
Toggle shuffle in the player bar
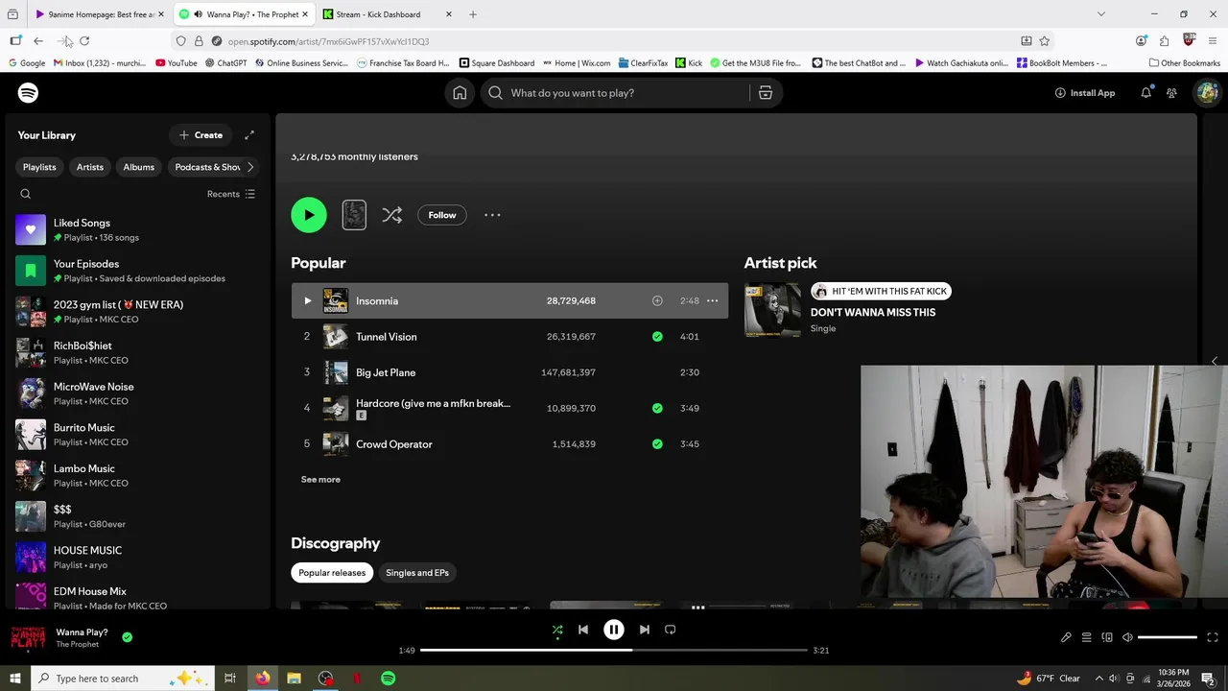click(x=557, y=631)
